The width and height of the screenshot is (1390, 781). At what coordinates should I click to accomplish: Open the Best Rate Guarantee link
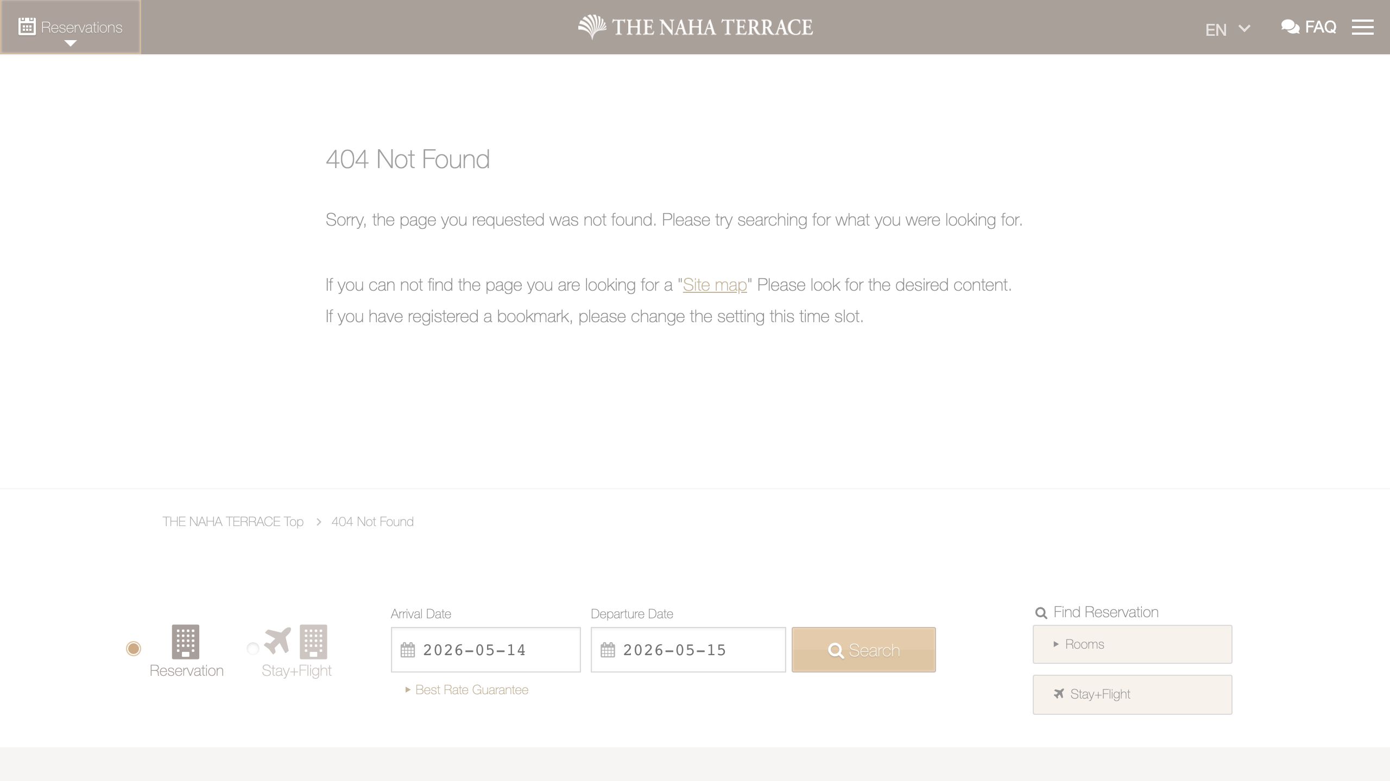point(471,690)
